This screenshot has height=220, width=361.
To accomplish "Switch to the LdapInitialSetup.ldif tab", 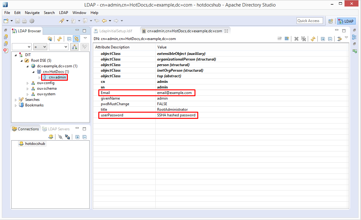I will pyautogui.click(x=115, y=31).
